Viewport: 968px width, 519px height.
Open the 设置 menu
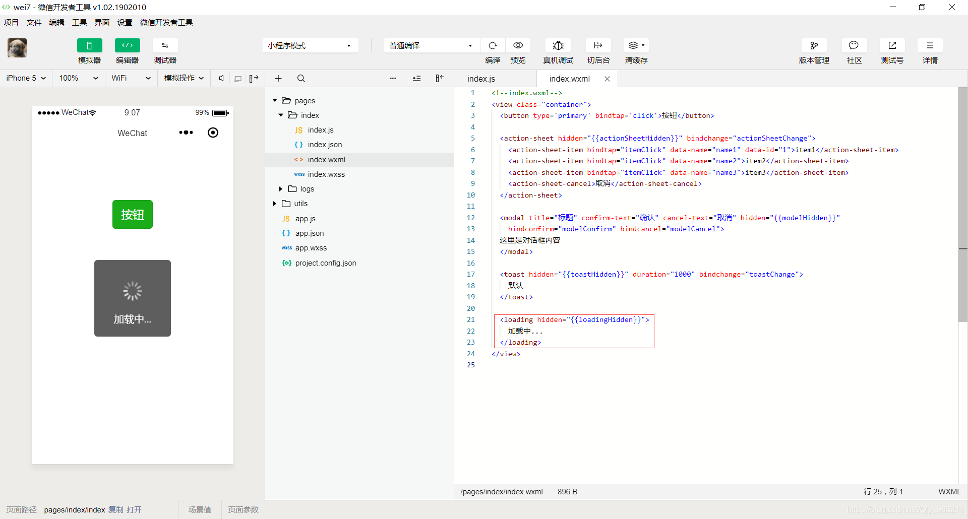[x=125, y=22]
